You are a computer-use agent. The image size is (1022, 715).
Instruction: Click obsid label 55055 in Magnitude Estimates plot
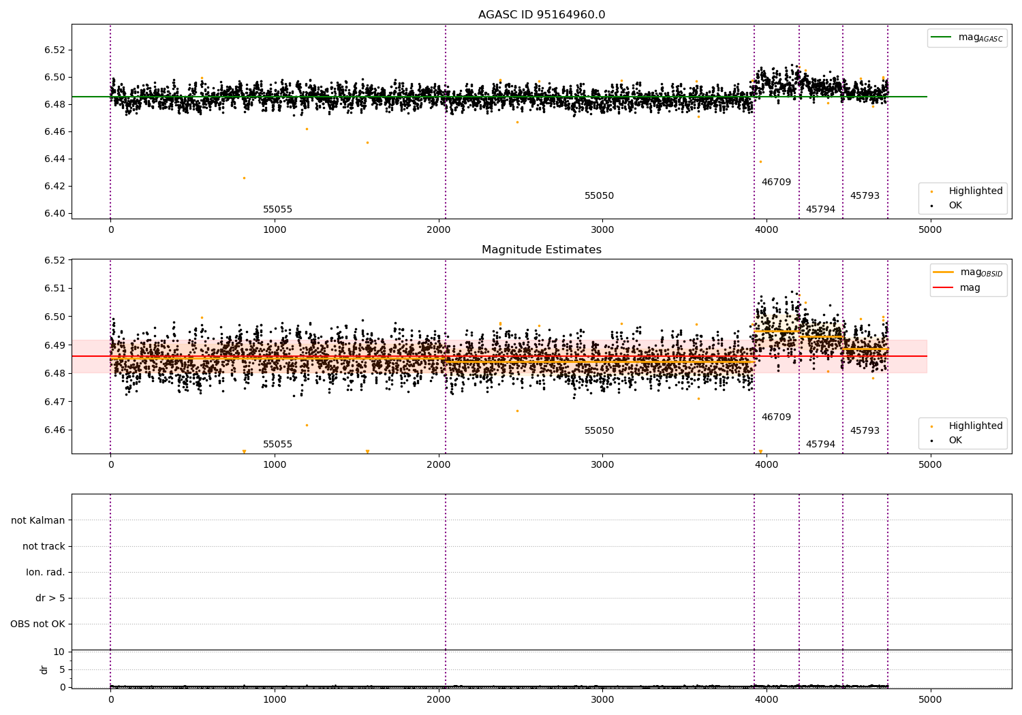pos(277,445)
